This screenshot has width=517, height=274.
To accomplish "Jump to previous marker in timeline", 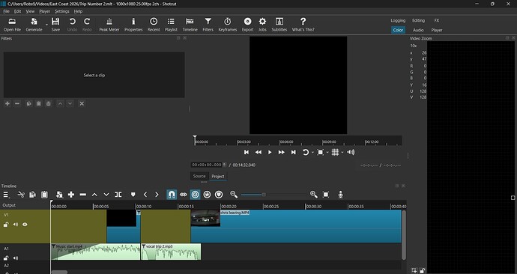I will coord(145,195).
